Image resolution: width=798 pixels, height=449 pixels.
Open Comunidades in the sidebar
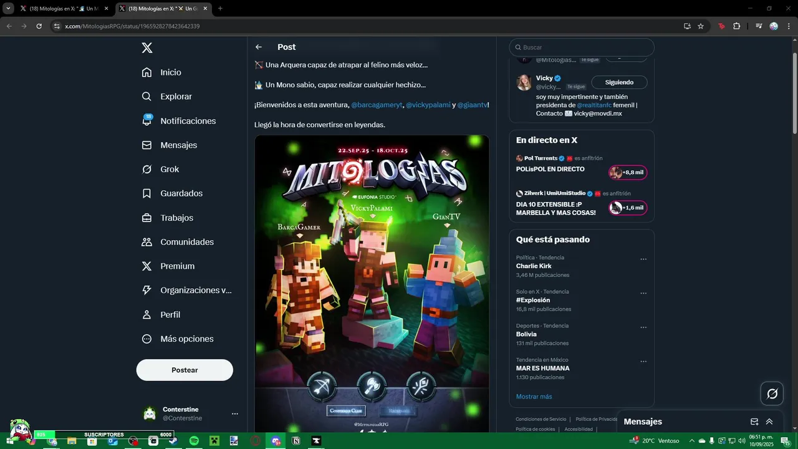[178, 242]
